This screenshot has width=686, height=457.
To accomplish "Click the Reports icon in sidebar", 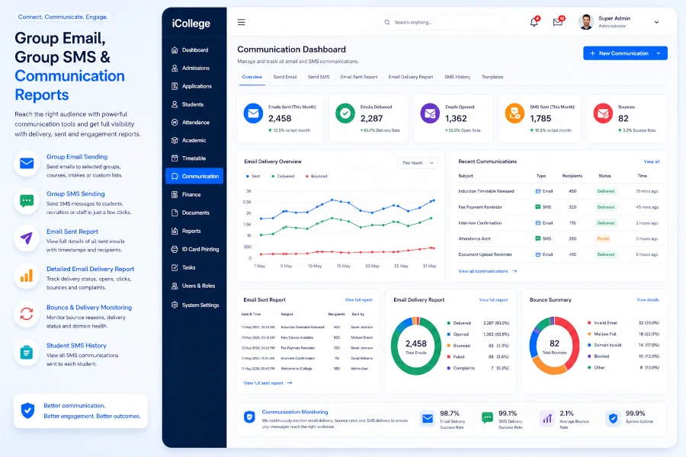I will (x=175, y=231).
